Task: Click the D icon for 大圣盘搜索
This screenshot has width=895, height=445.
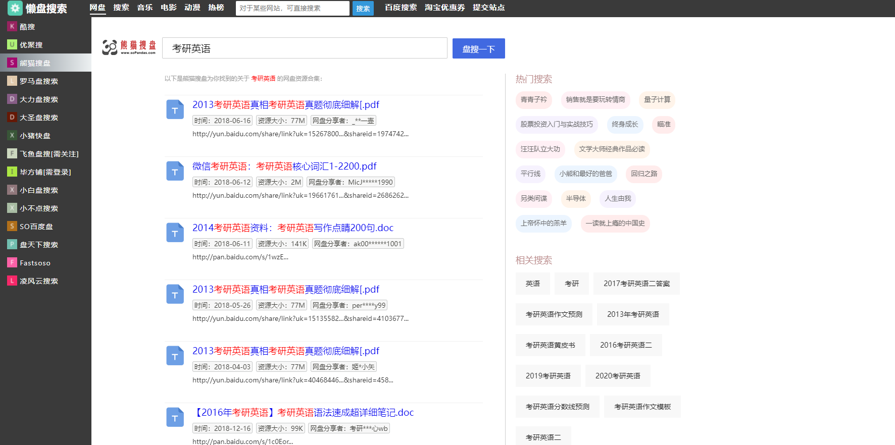Action: tap(12, 117)
